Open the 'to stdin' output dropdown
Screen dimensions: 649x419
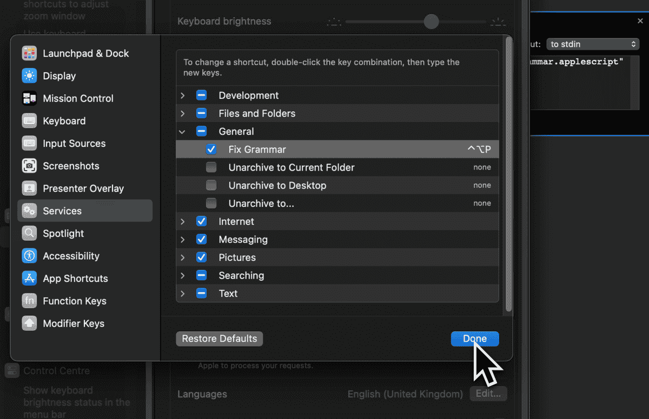click(593, 44)
